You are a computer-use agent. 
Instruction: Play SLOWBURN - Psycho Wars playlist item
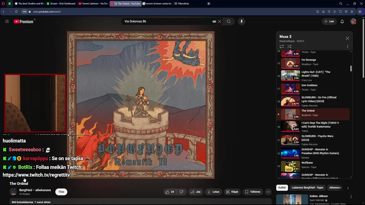(x=313, y=140)
